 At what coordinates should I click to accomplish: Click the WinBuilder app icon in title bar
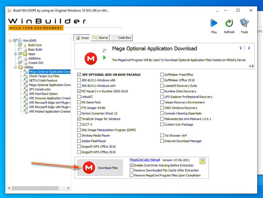10,11
